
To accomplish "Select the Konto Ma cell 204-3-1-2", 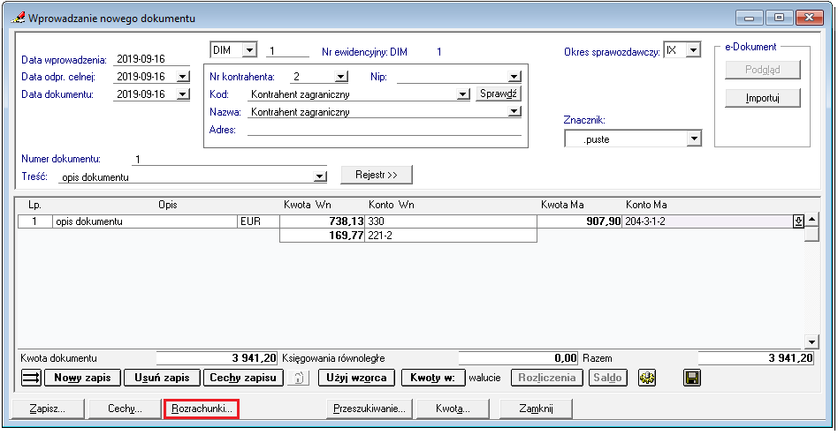I will tap(707, 221).
